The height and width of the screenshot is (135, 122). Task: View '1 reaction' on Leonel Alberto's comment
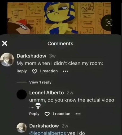point(61,114)
